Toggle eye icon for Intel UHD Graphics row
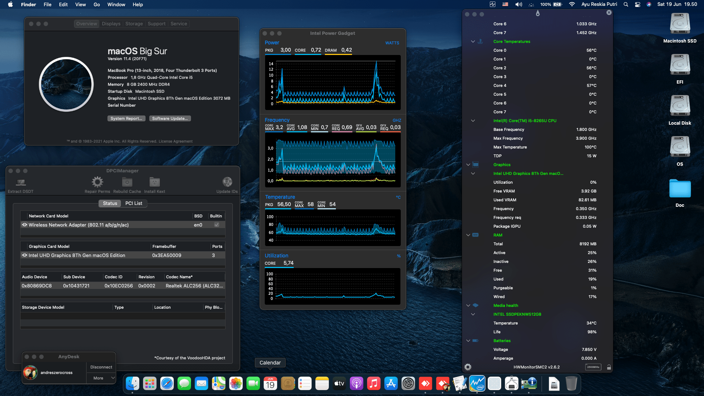 (25, 255)
